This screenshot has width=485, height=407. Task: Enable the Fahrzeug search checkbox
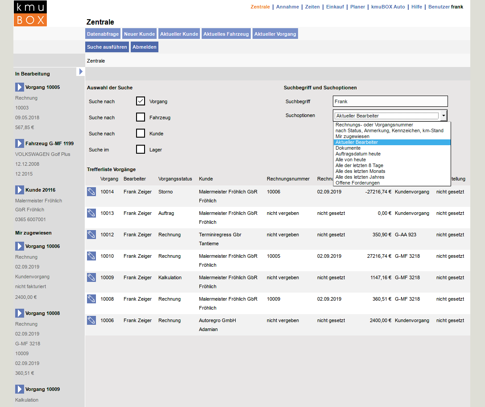(141, 117)
